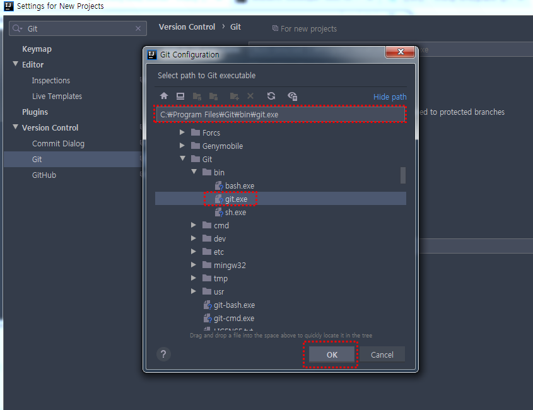This screenshot has height=410, width=533.
Task: Select git-cmd.exe file name
Action: point(234,319)
